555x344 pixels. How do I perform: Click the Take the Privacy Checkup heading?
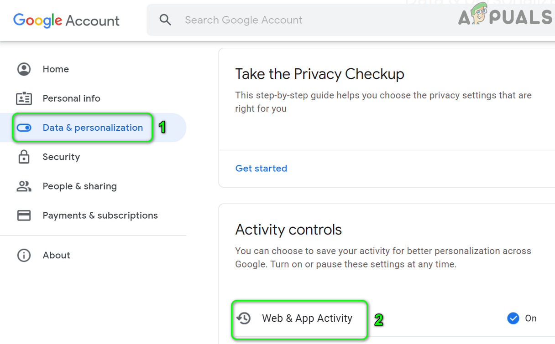coord(319,74)
